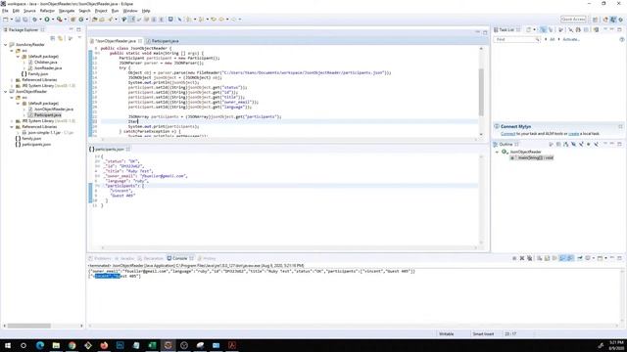The image size is (627, 352).
Task: Click Remove All Terminated Launches in Console
Action: 529,258
